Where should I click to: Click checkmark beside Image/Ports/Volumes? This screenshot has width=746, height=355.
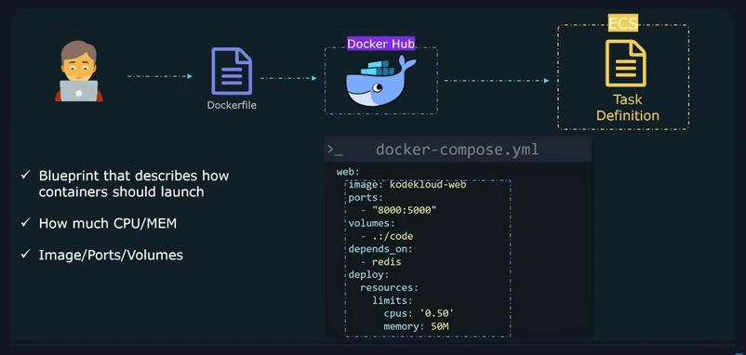coord(25,255)
